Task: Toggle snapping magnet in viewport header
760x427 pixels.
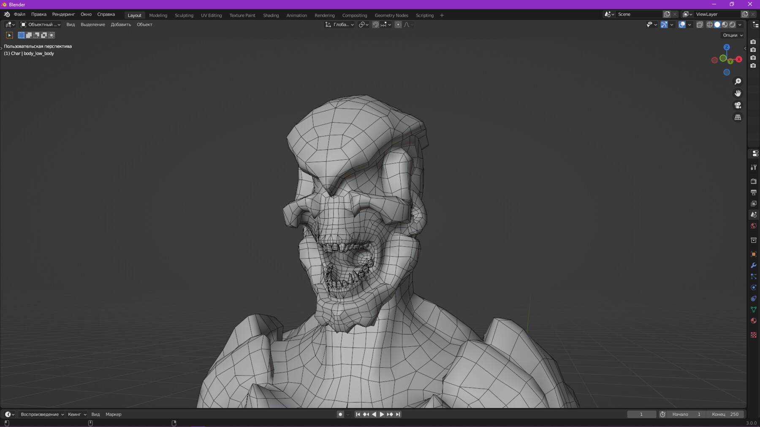Action: click(x=375, y=25)
